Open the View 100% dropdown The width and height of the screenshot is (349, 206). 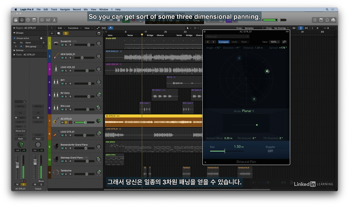(x=274, y=42)
